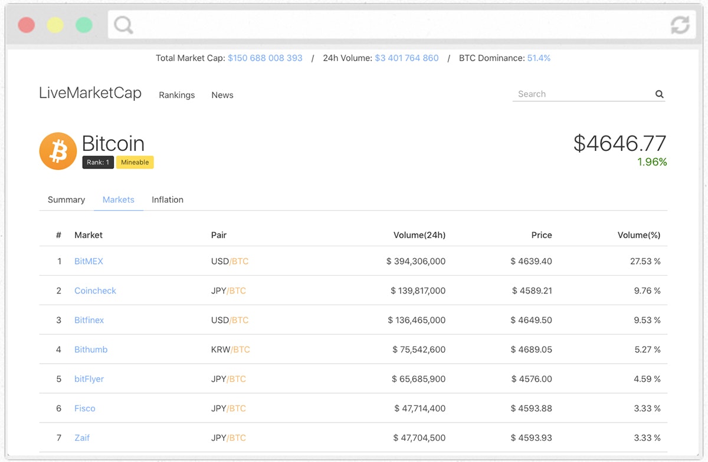This screenshot has height=462, width=708.
Task: Click the bitFlyer market link
Action: click(88, 379)
